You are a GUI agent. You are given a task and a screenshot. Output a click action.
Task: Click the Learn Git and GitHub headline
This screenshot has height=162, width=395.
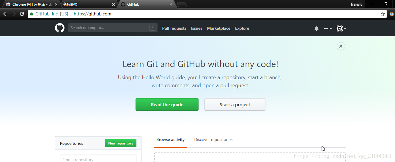pyautogui.click(x=200, y=64)
